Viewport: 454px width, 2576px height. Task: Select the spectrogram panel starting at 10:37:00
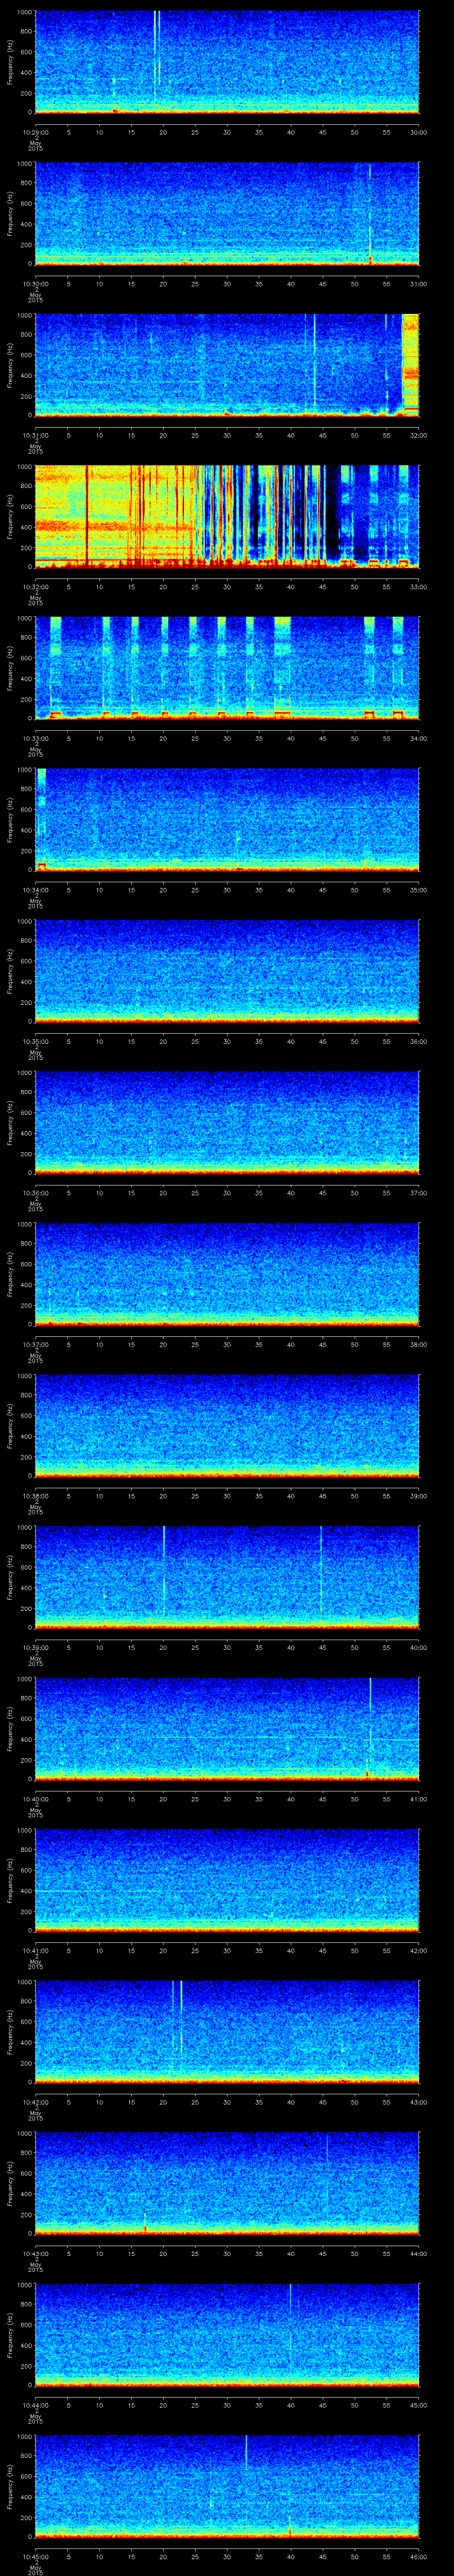pos(227,1274)
